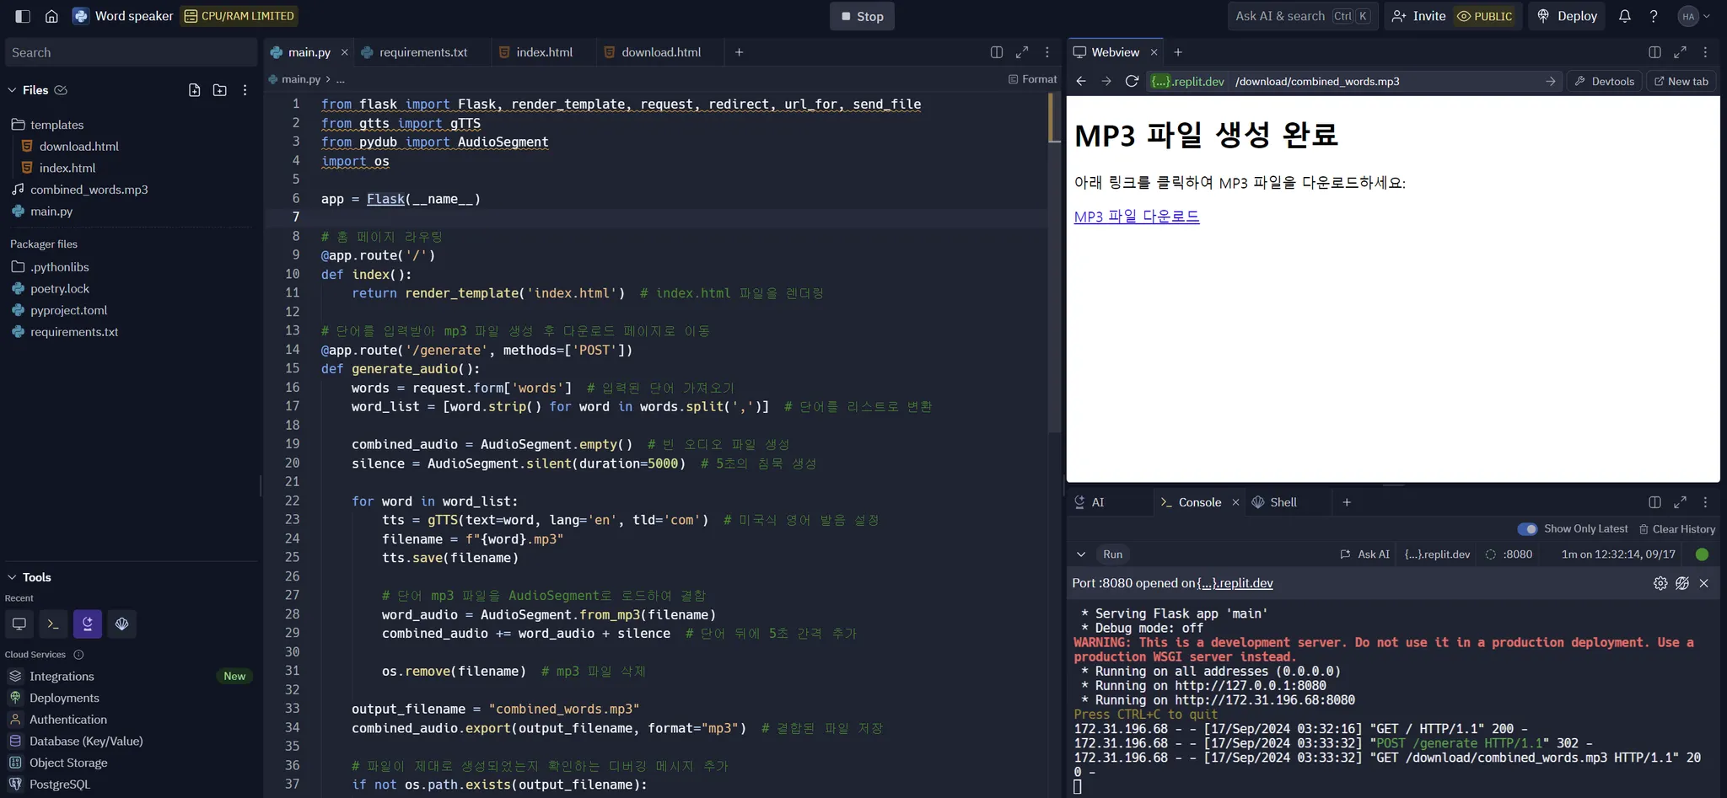Open the help question mark icon

pyautogui.click(x=1654, y=16)
